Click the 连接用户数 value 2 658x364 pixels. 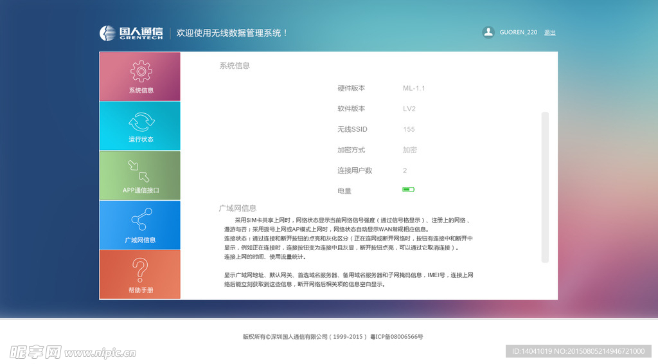pos(405,170)
